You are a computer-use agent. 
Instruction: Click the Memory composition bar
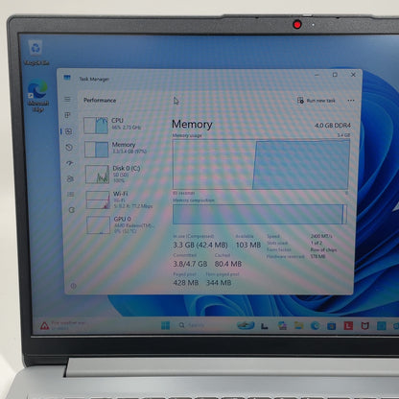(260, 214)
